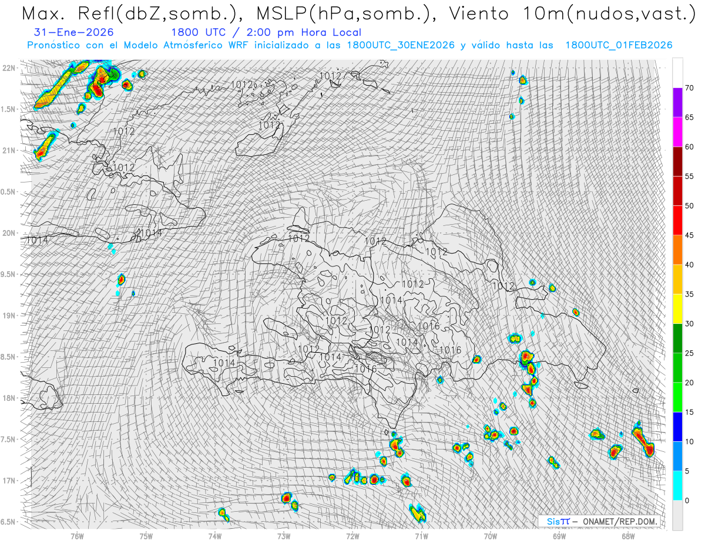Click the cyan 0–5 dBZ colorbar segment
This screenshot has width=705, height=544.
677,485
